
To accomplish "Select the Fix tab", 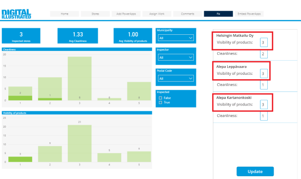I will pos(218,14).
